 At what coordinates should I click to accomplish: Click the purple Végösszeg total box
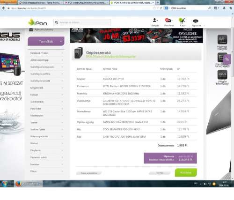(x=170, y=158)
